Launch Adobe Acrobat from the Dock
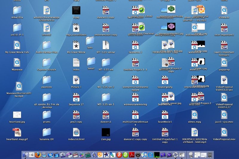The height and width of the screenshot is (159, 239). point(131,155)
